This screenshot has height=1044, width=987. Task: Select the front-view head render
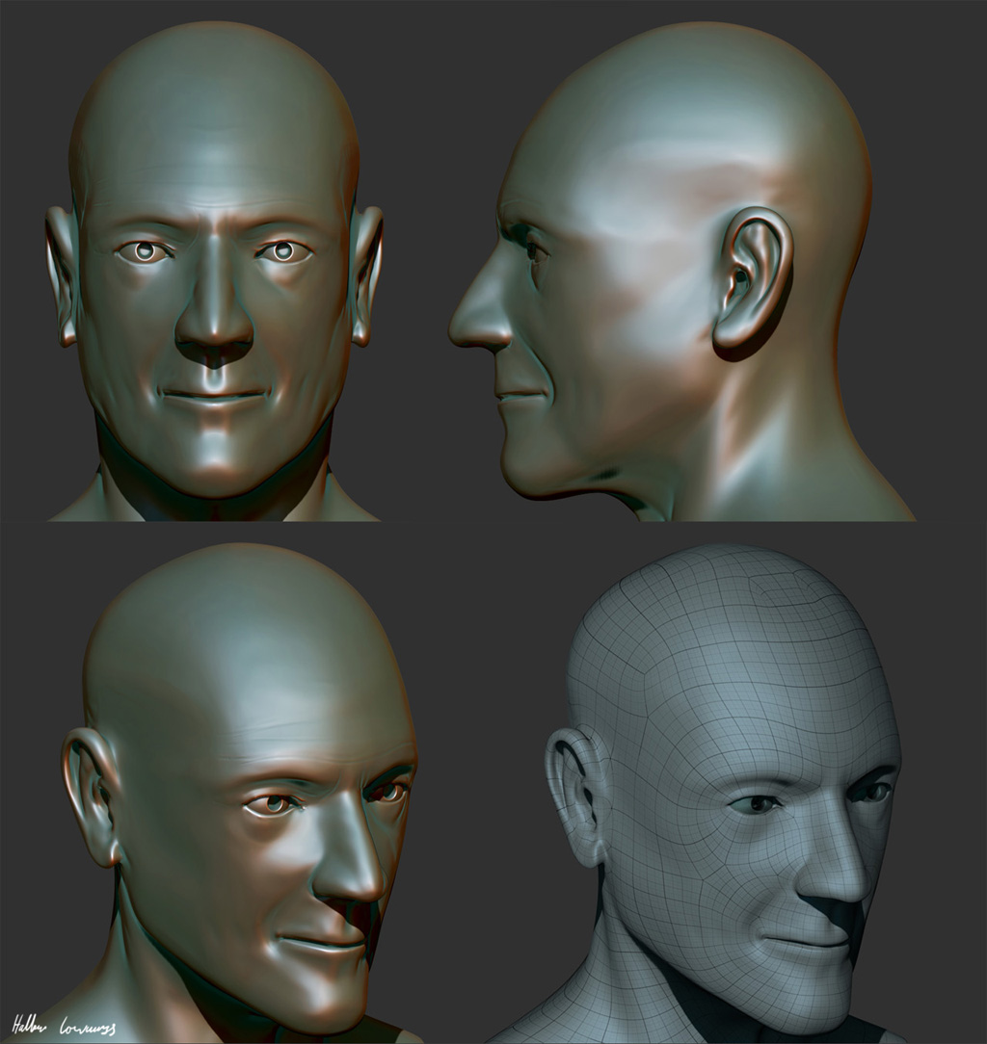[x=214, y=271]
